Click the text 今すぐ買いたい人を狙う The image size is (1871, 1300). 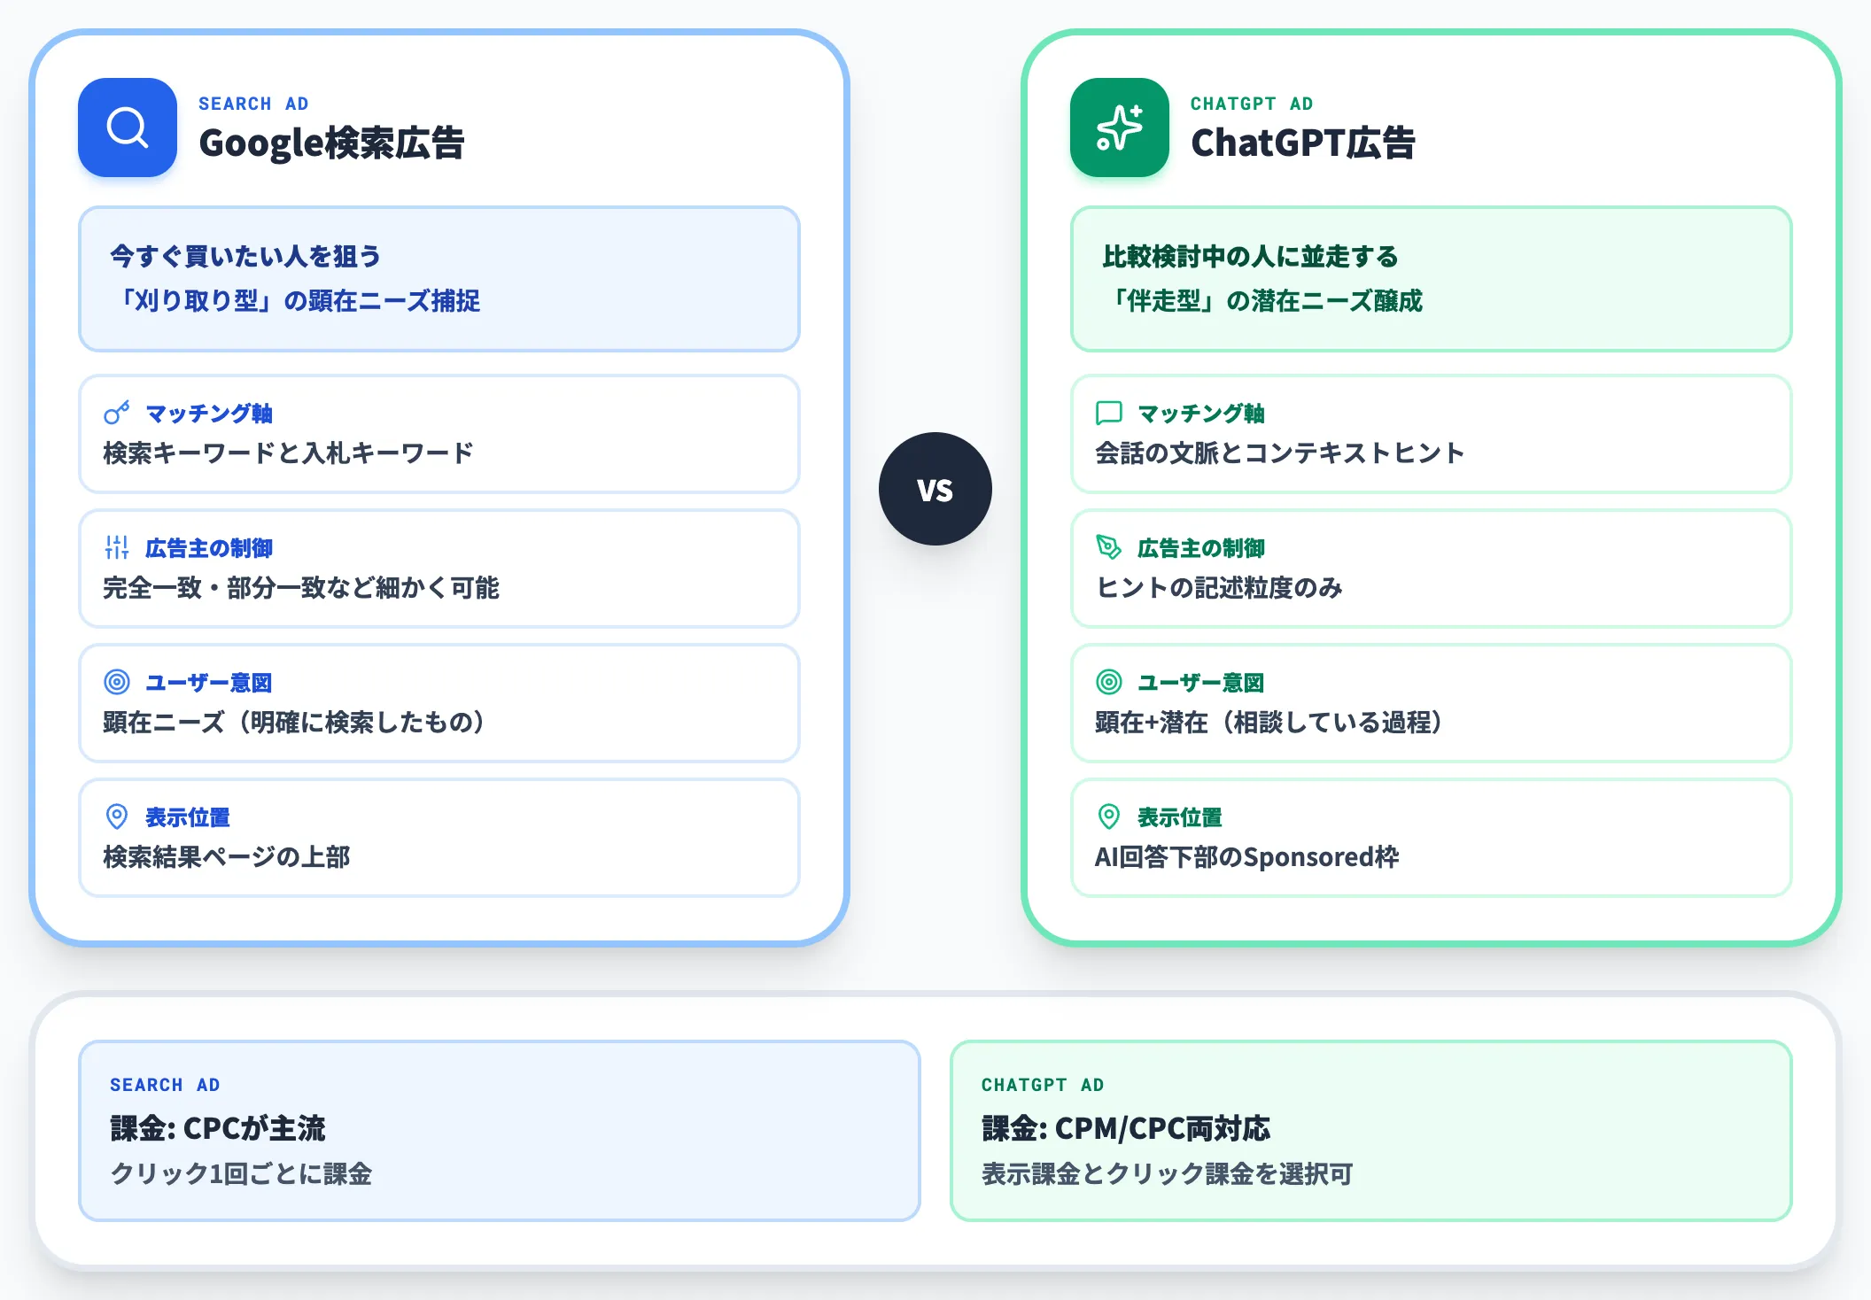click(x=245, y=257)
